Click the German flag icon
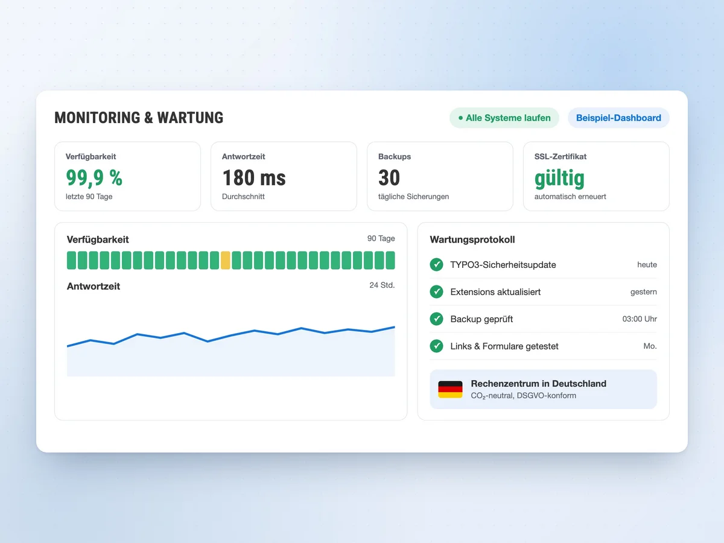Image resolution: width=724 pixels, height=543 pixels. point(450,389)
